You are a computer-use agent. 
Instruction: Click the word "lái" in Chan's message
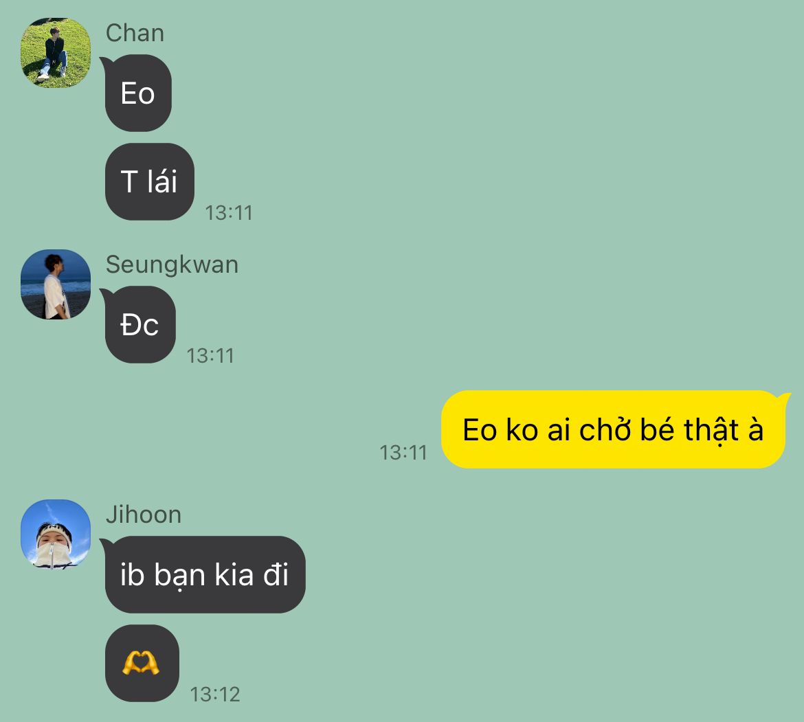tap(162, 181)
